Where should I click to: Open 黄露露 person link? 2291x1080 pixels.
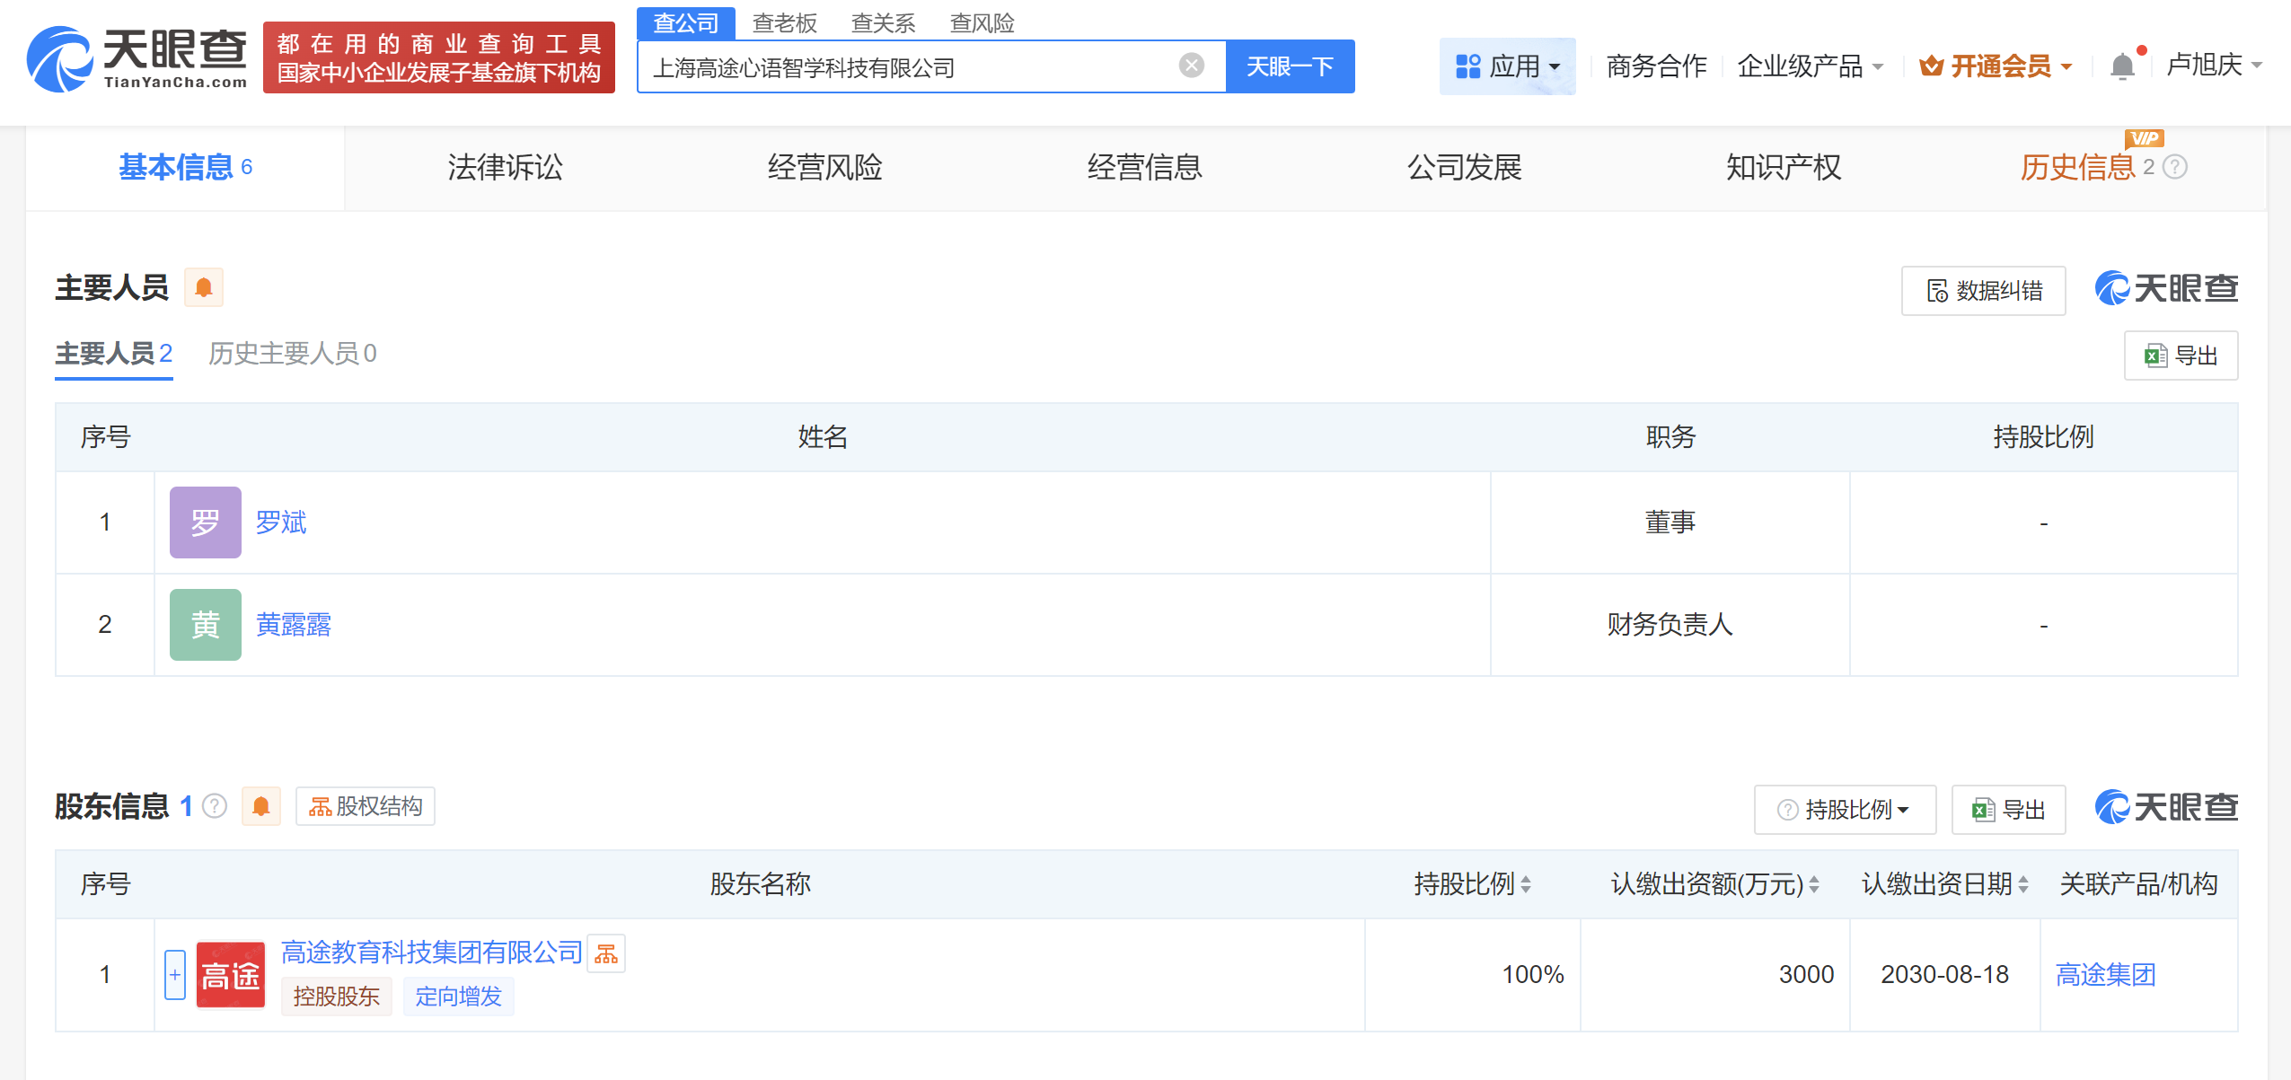[x=294, y=625]
